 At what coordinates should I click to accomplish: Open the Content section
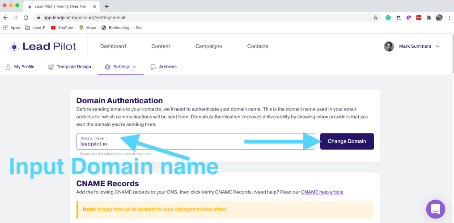(x=161, y=46)
